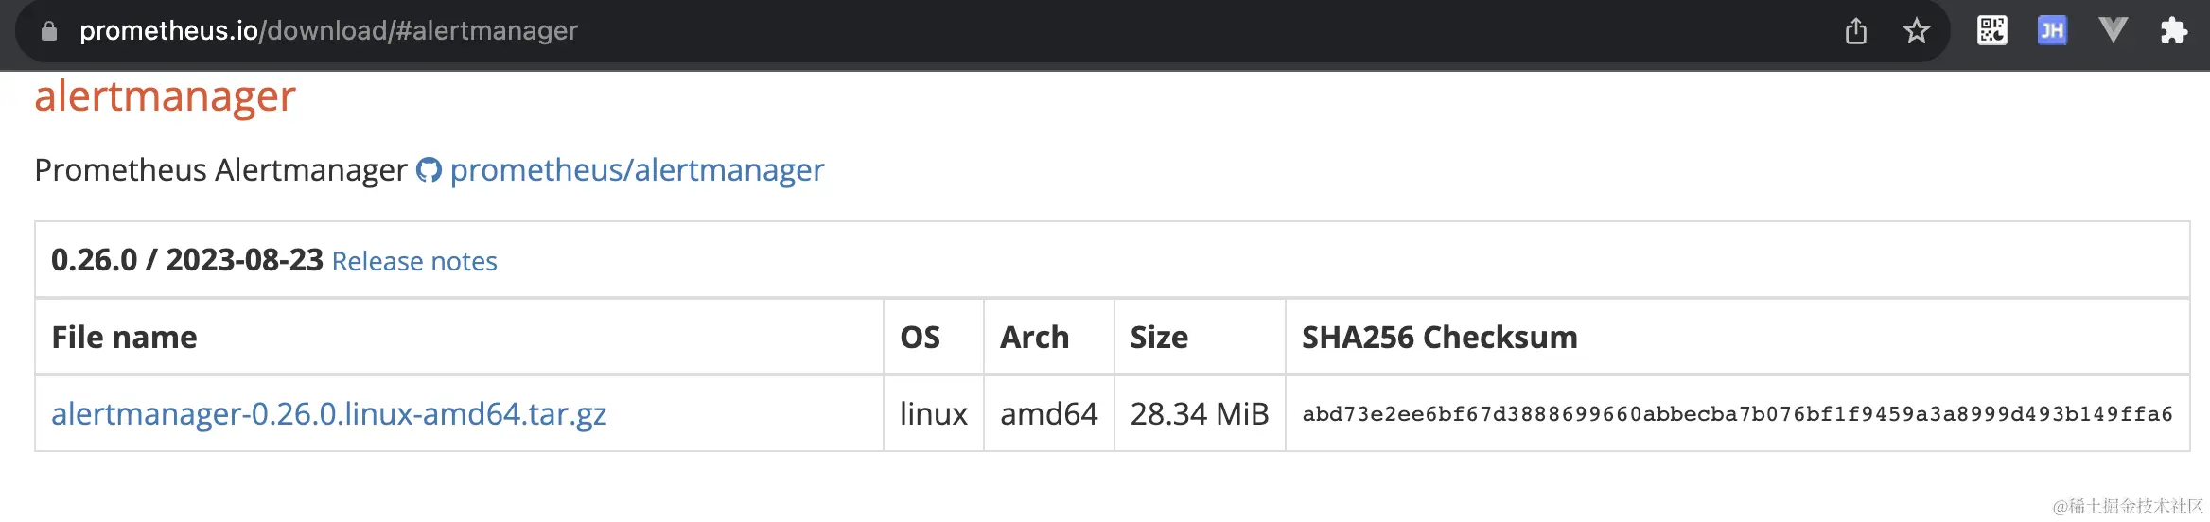
Task: Click the orange alertmanager heading
Action: click(x=165, y=96)
